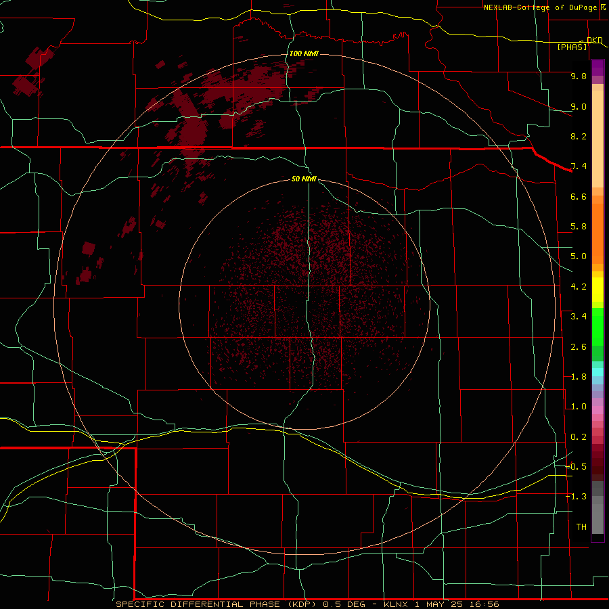Image resolution: width=609 pixels, height=609 pixels.
Task: Click the 6.6 scale value
Action: tap(579, 196)
